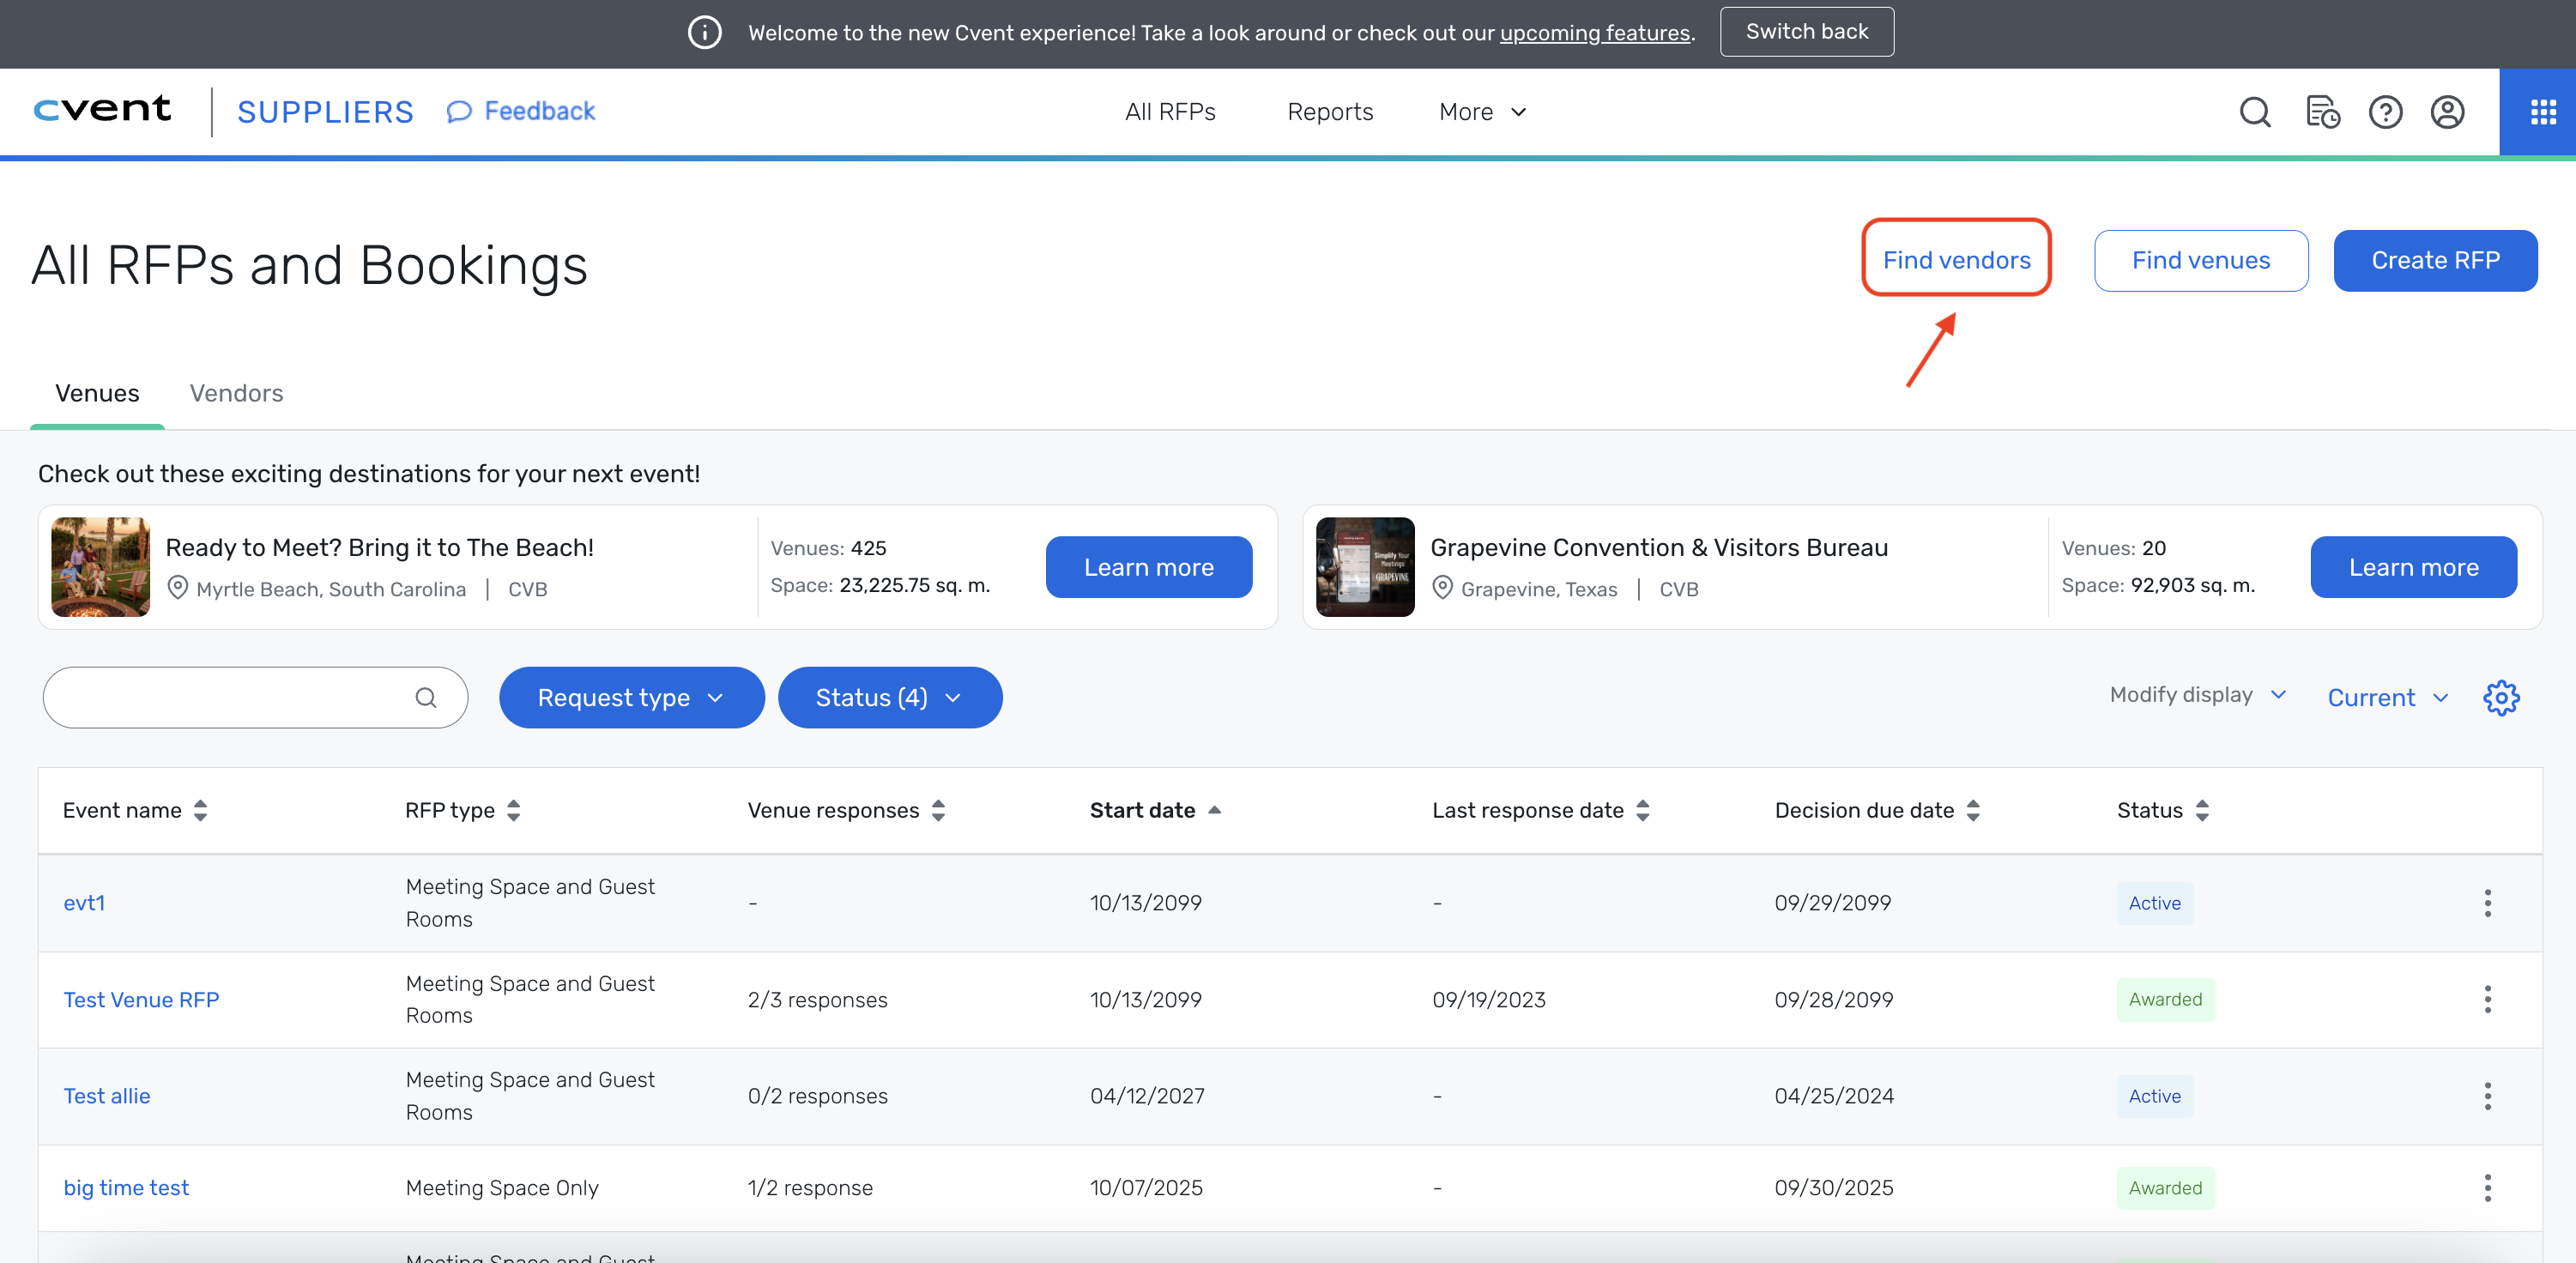Screen dimensions: 2576x1263
Task: Open row actions menu for Test allie
Action: [2487, 1096]
